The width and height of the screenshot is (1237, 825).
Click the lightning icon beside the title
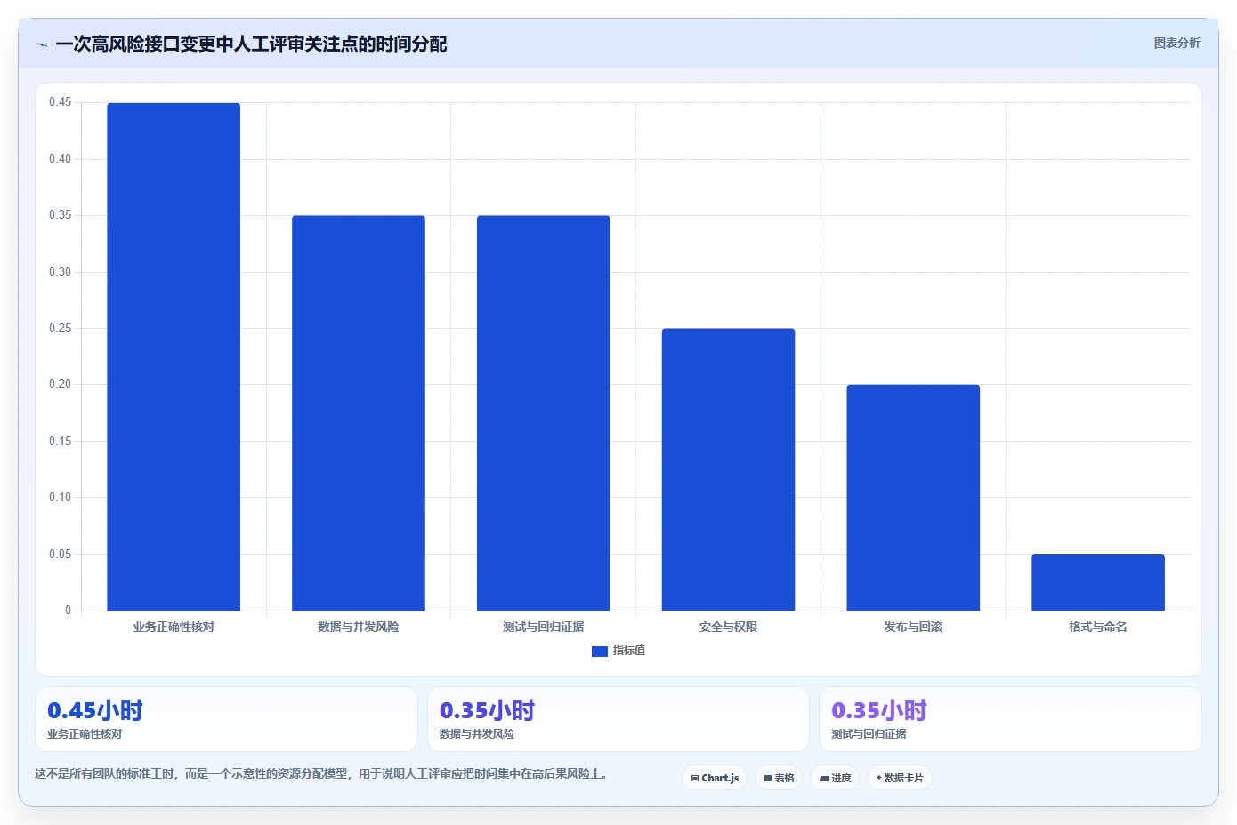pos(42,44)
